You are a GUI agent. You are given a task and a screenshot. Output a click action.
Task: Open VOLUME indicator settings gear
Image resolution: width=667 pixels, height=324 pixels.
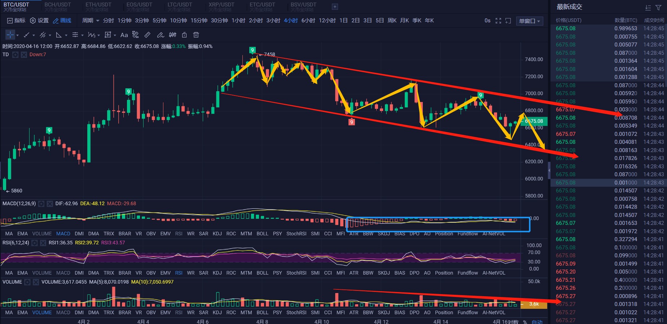click(x=27, y=282)
